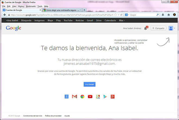Open a new tab with plus button
179x120 pixels.
(84, 10)
